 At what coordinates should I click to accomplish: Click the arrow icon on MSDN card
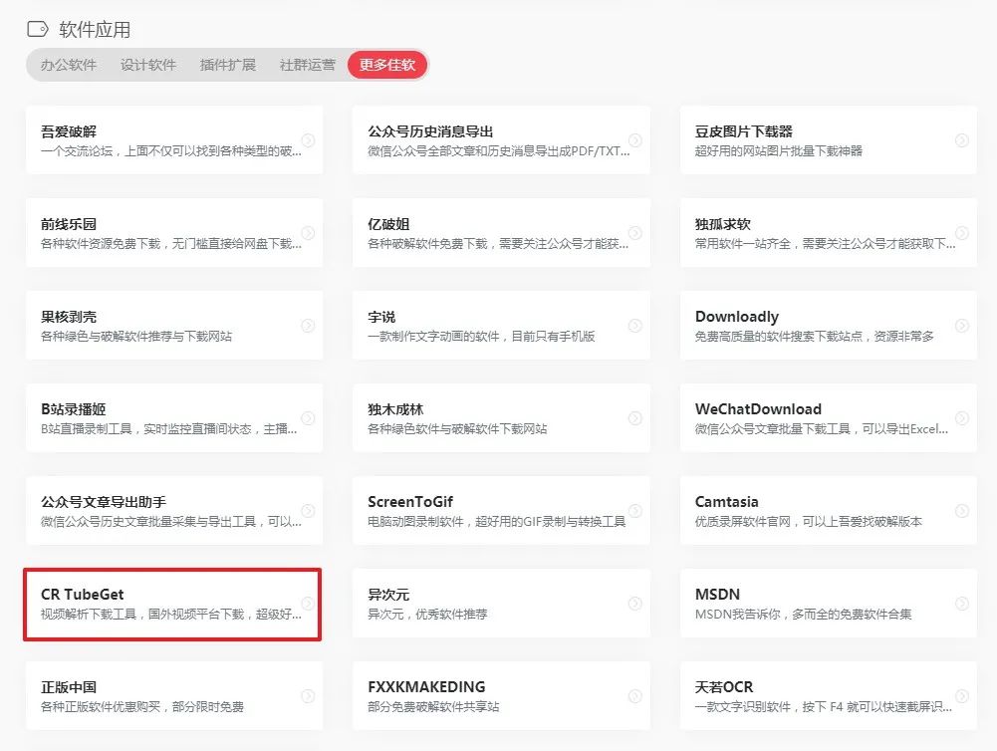[962, 604]
